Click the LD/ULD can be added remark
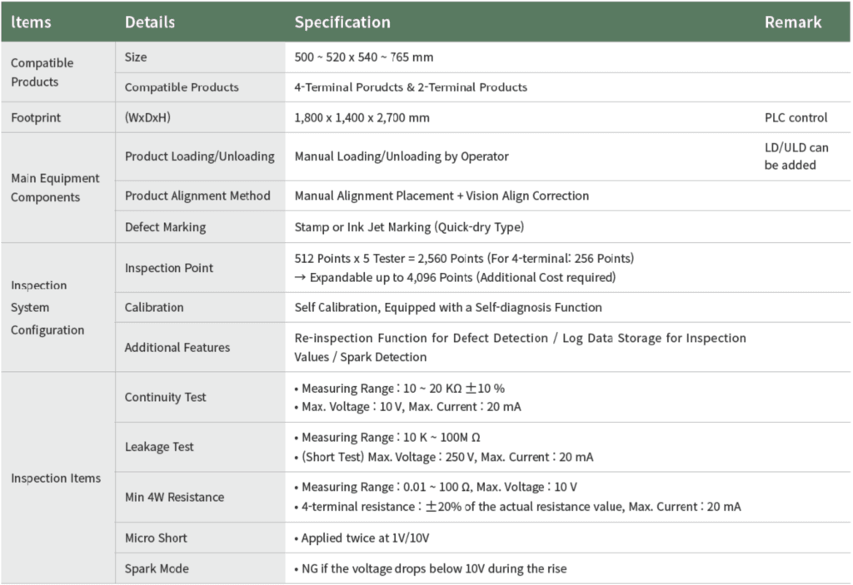 click(x=796, y=156)
